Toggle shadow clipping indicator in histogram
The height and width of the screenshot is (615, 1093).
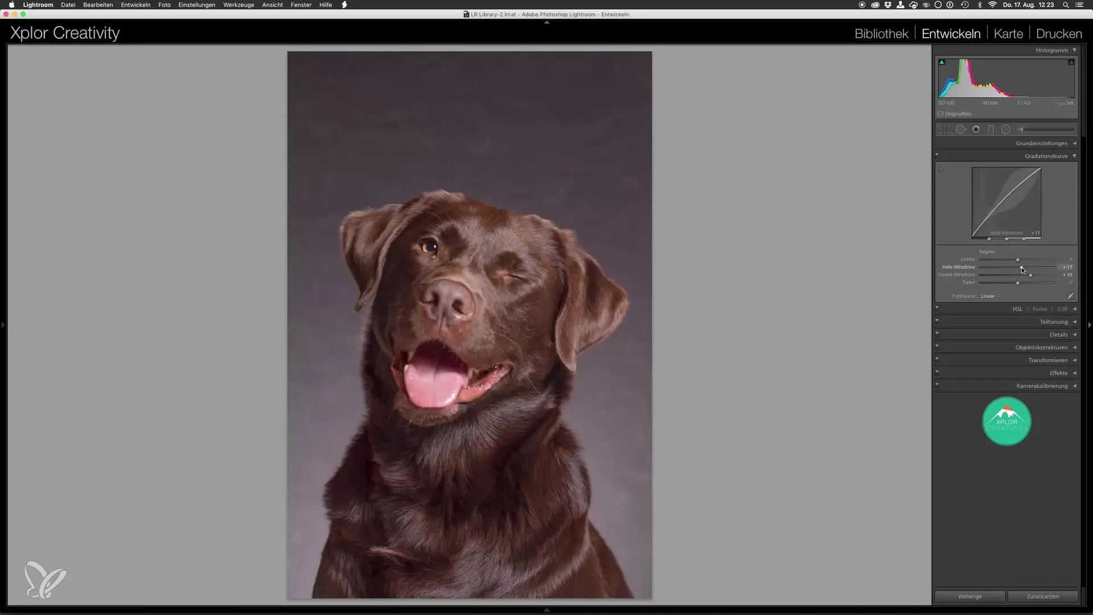point(942,62)
